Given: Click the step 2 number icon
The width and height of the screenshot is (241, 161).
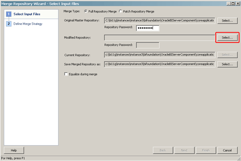Looking at the screenshot, I should [x=8, y=24].
